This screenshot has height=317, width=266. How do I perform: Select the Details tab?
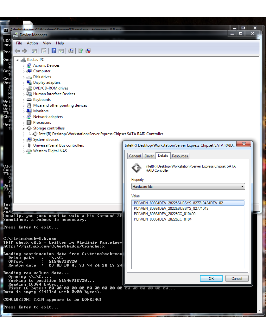pyautogui.click(x=163, y=155)
